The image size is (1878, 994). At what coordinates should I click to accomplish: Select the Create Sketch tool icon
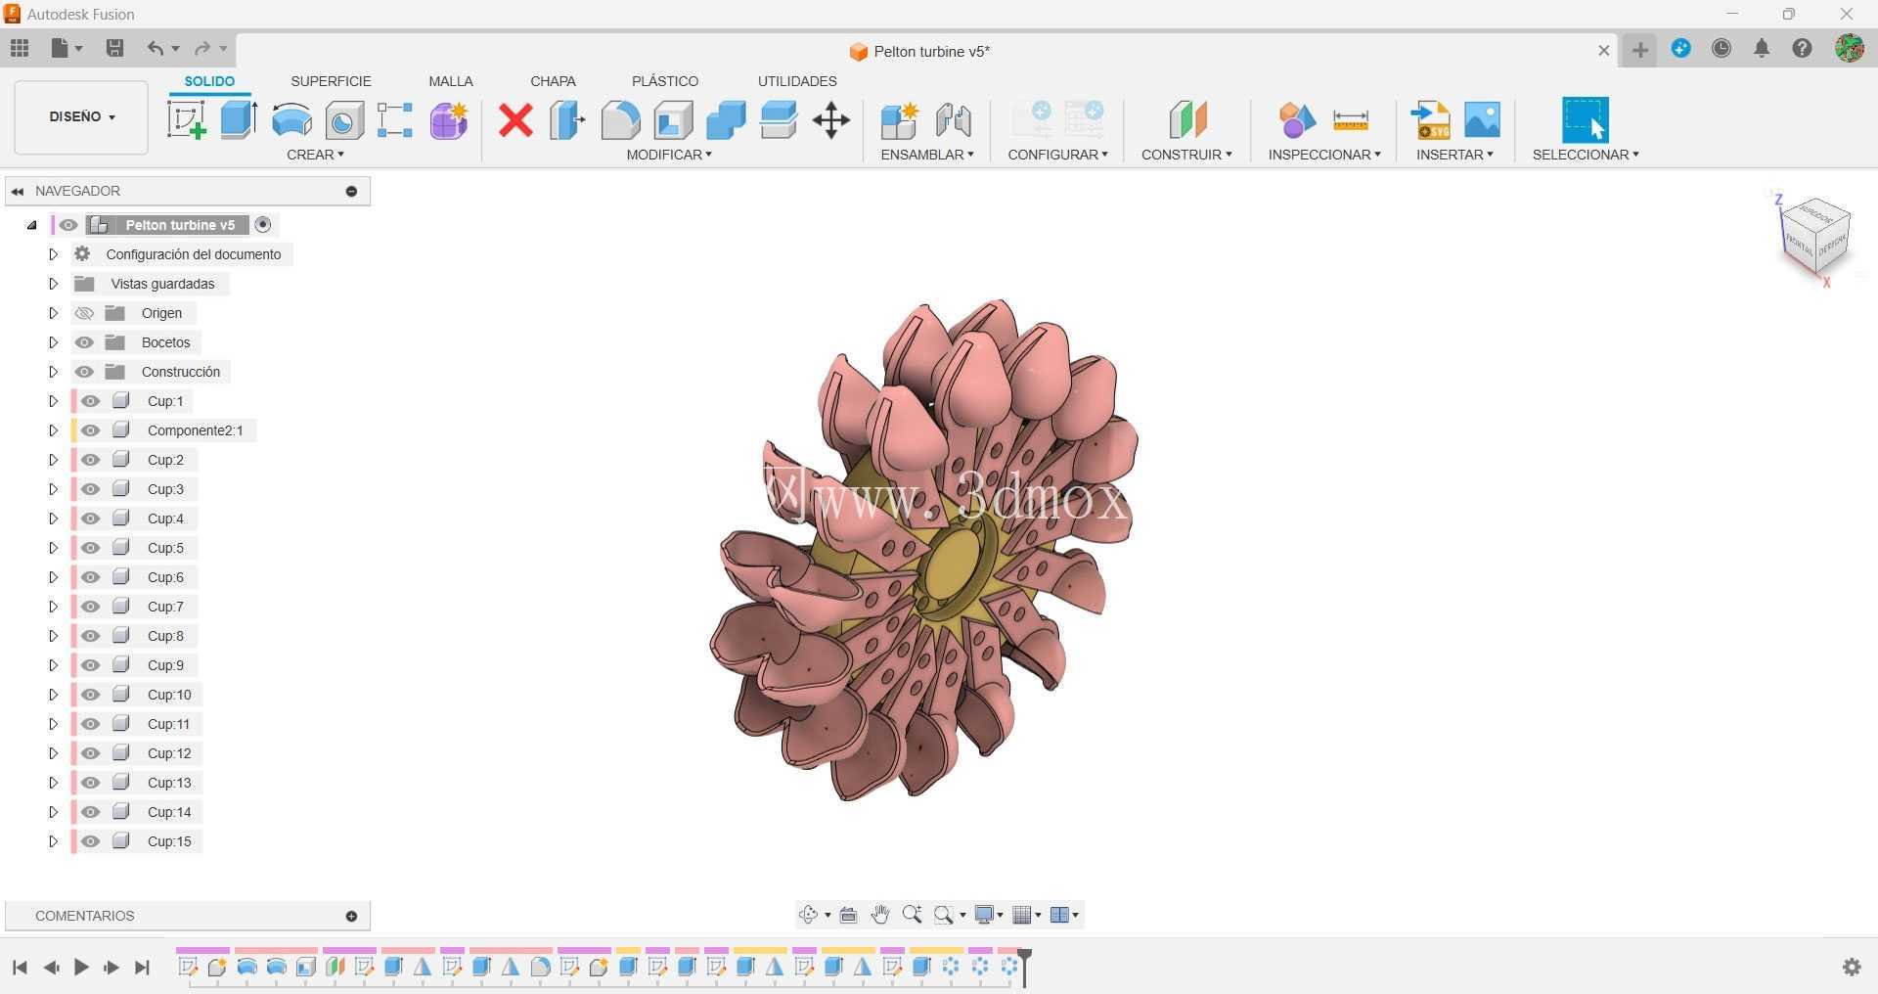[186, 120]
